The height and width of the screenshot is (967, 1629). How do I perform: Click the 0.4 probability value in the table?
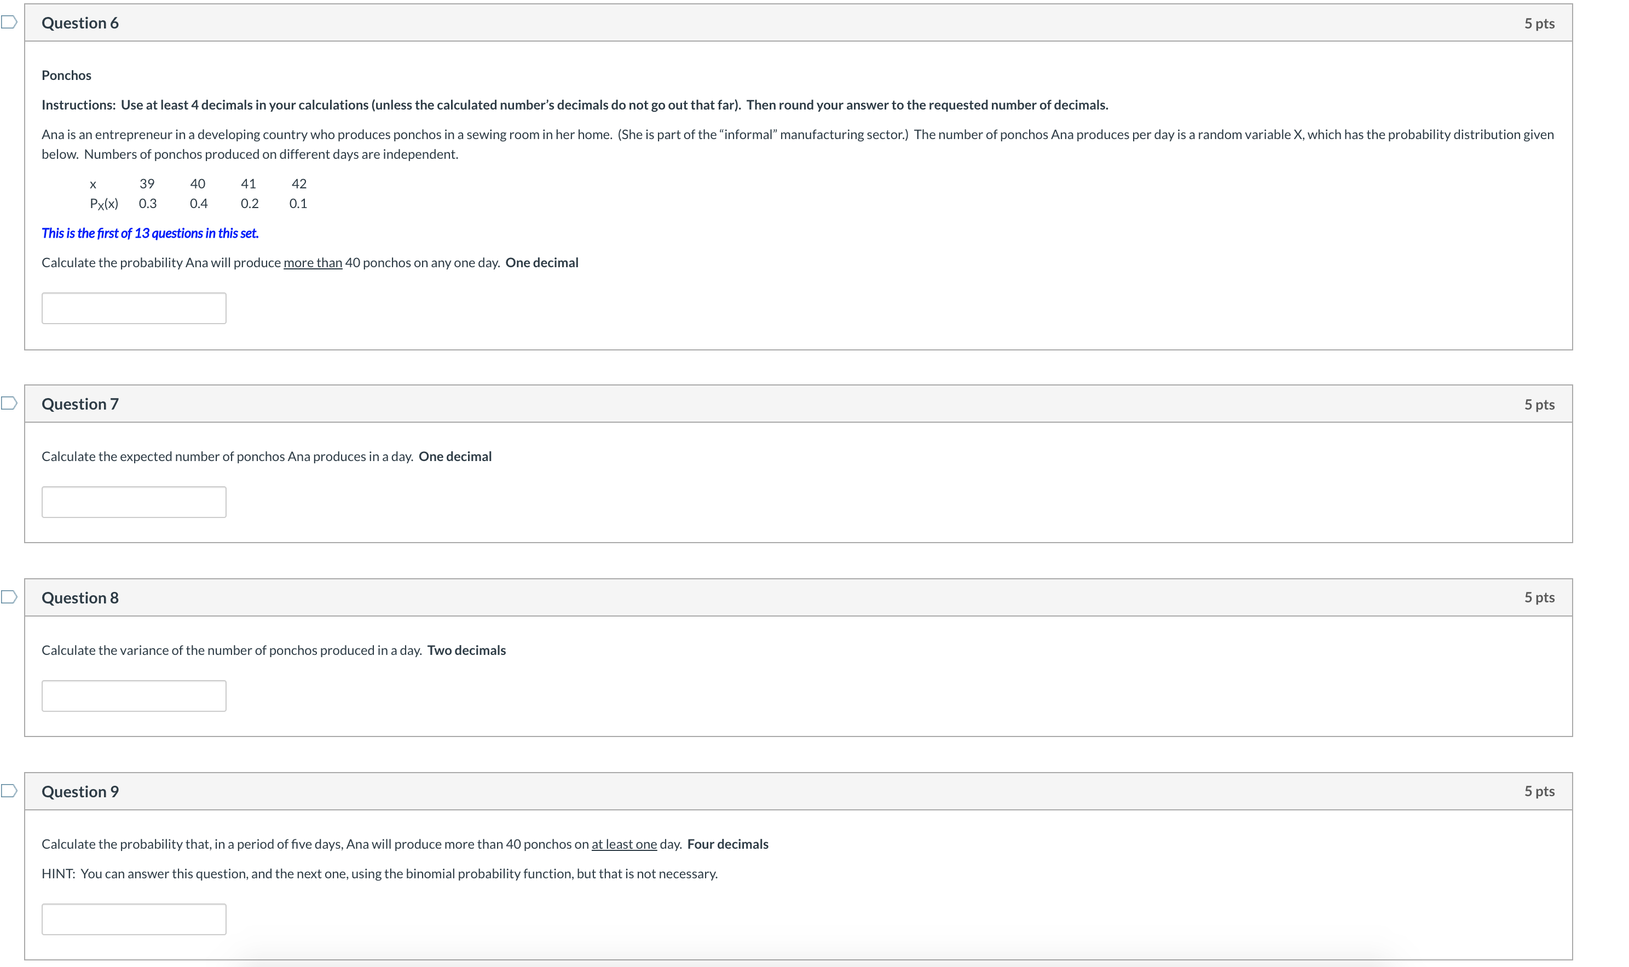click(x=199, y=204)
